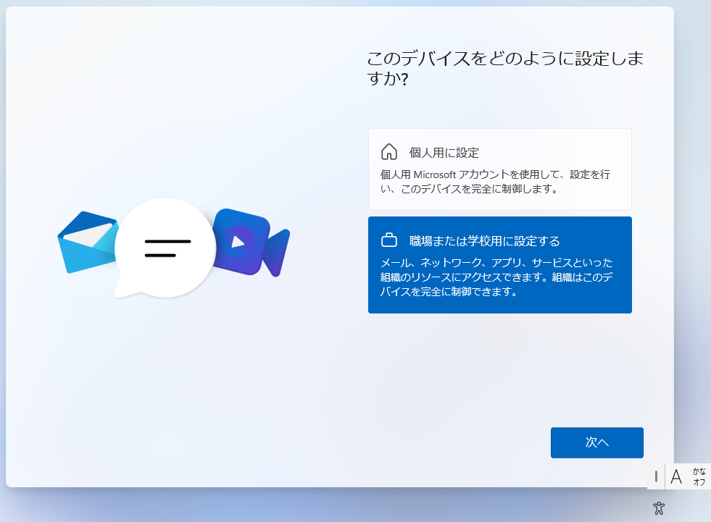Click the IME toolbar grip handle
The height and width of the screenshot is (522, 711).
tap(656, 476)
